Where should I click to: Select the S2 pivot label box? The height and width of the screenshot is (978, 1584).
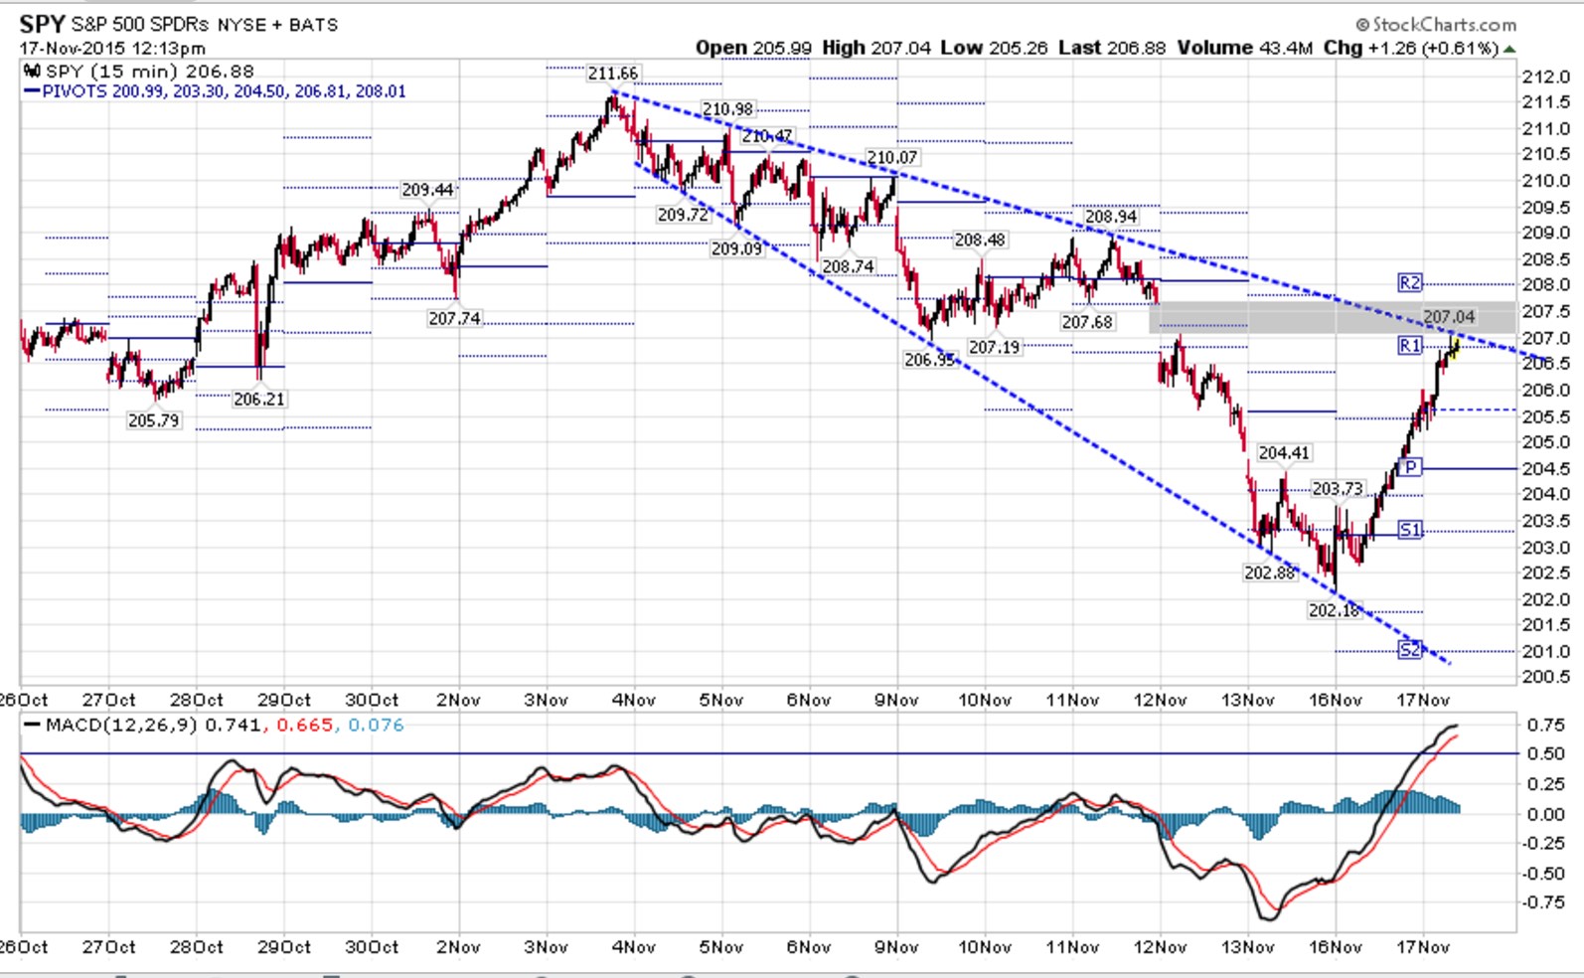[1409, 650]
